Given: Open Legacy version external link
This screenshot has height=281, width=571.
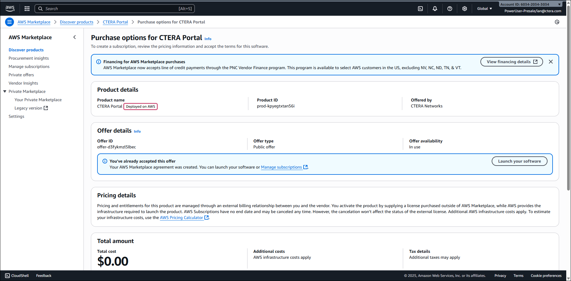Looking at the screenshot, I should (31, 108).
